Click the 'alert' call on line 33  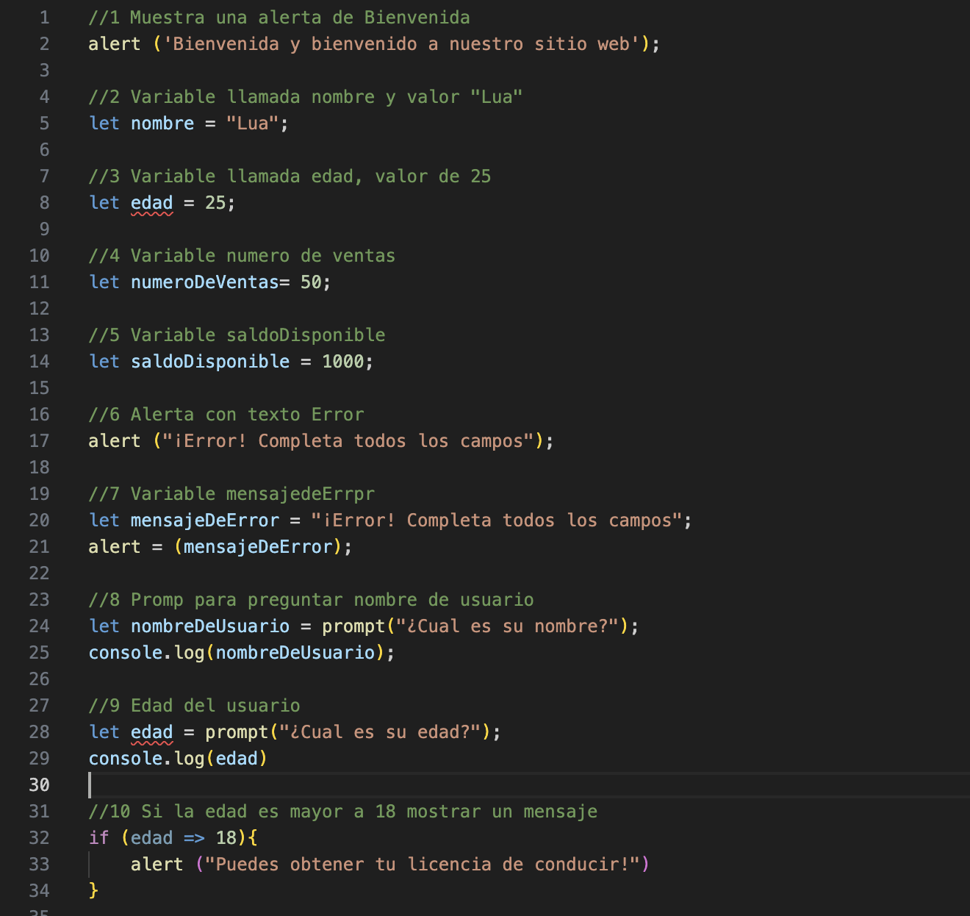click(x=157, y=865)
